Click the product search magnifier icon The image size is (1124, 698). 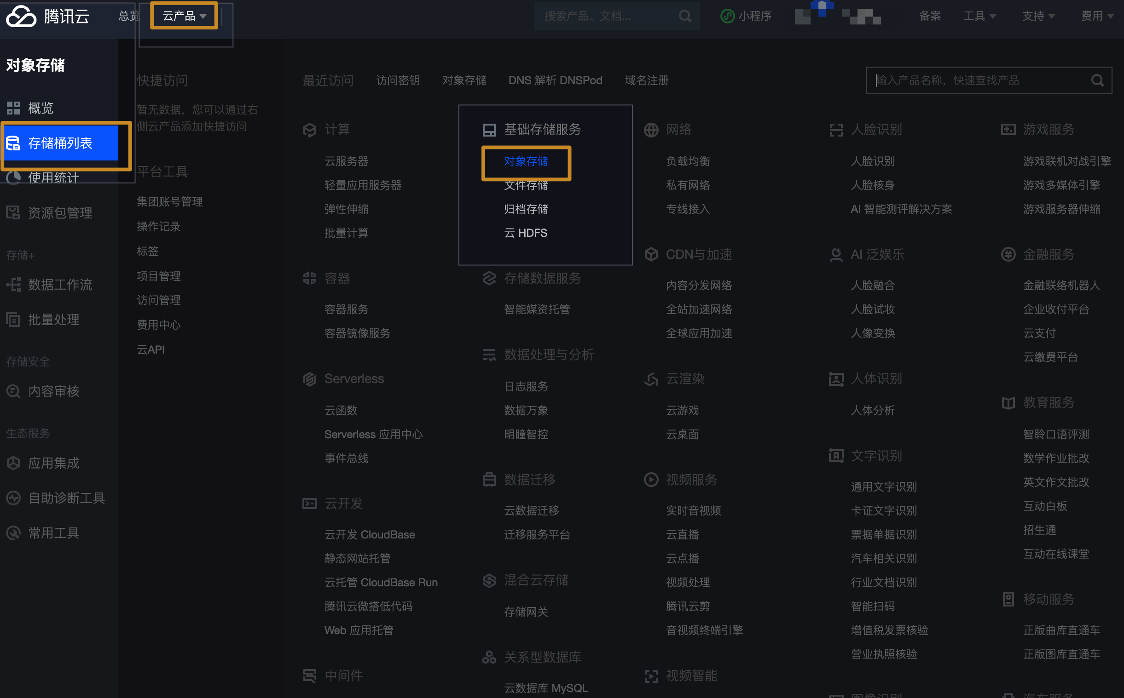point(1097,81)
